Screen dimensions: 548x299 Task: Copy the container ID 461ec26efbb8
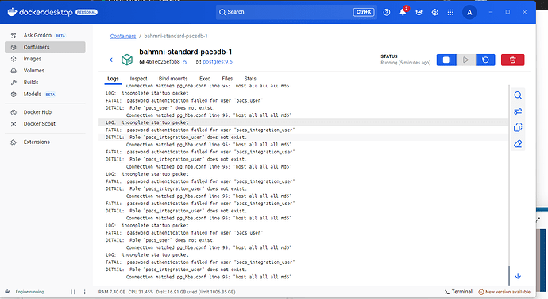click(185, 62)
